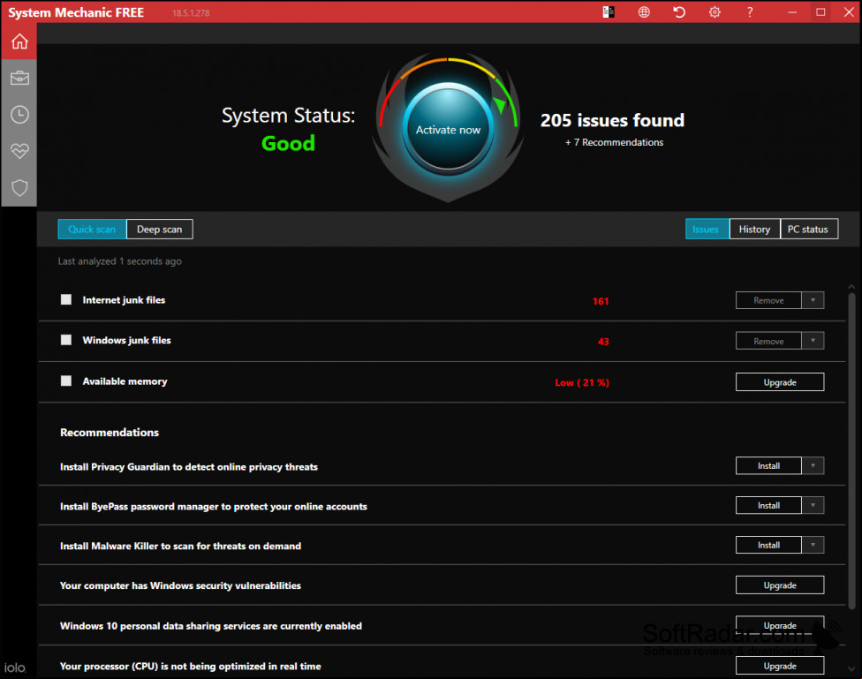Click Upgrade for Available memory

coord(780,382)
